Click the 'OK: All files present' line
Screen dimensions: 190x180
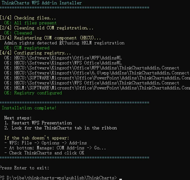[x=30, y=23]
